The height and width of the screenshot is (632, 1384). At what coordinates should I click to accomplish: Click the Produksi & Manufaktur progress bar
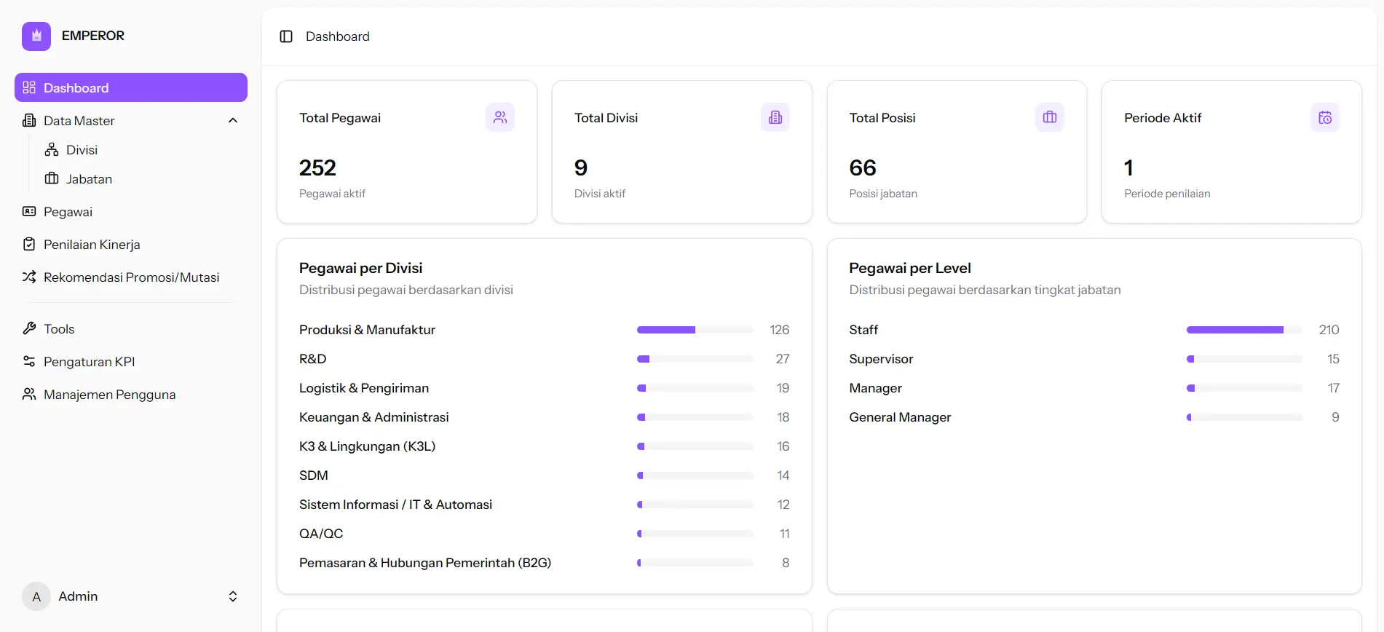tap(695, 330)
